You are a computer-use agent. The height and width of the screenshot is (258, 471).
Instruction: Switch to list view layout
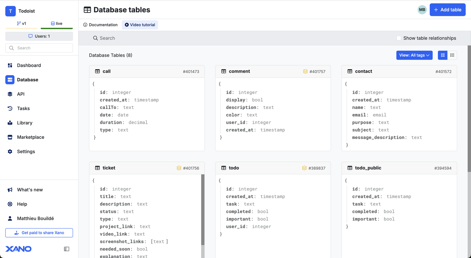point(452,55)
